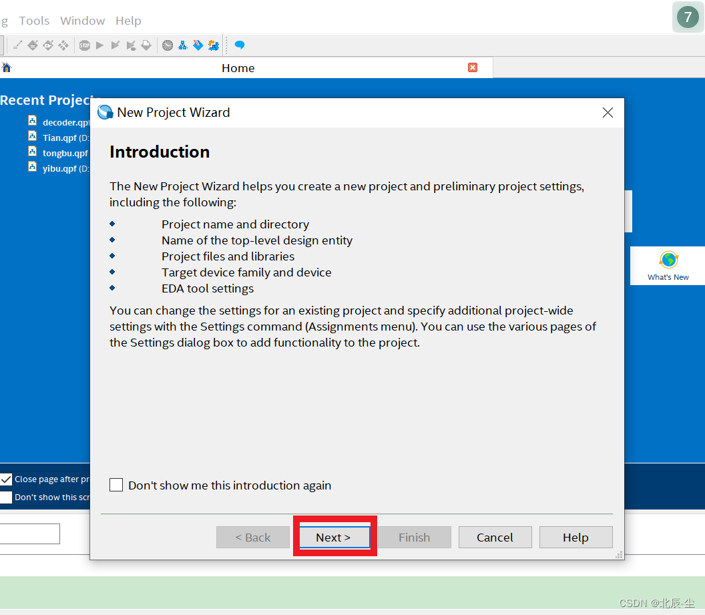Click the blue hierarchy tree toolbar icon

click(x=182, y=45)
